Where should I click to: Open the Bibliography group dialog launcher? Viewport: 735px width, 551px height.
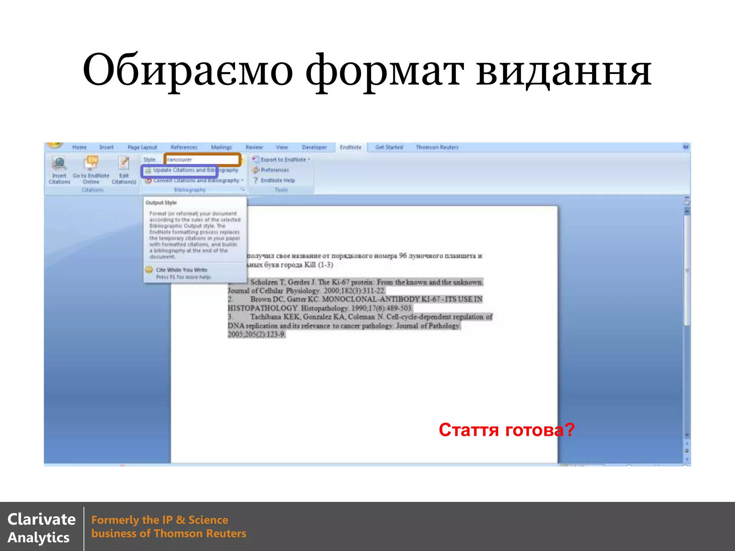tap(243, 189)
